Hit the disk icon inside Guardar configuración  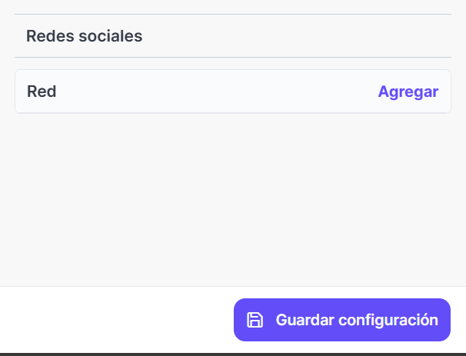point(255,320)
